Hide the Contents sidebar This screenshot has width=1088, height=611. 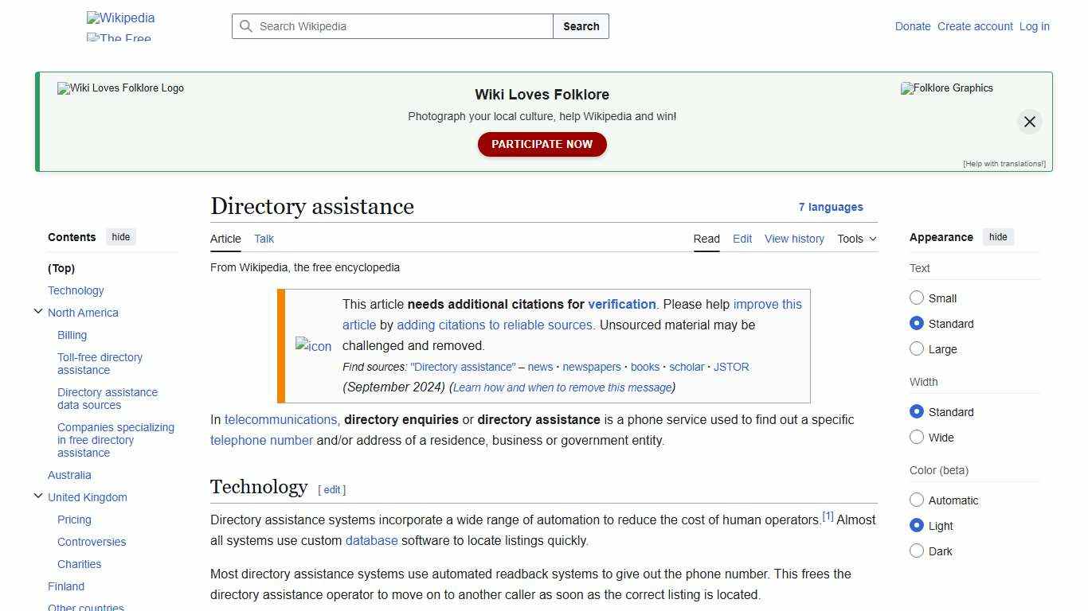120,236
